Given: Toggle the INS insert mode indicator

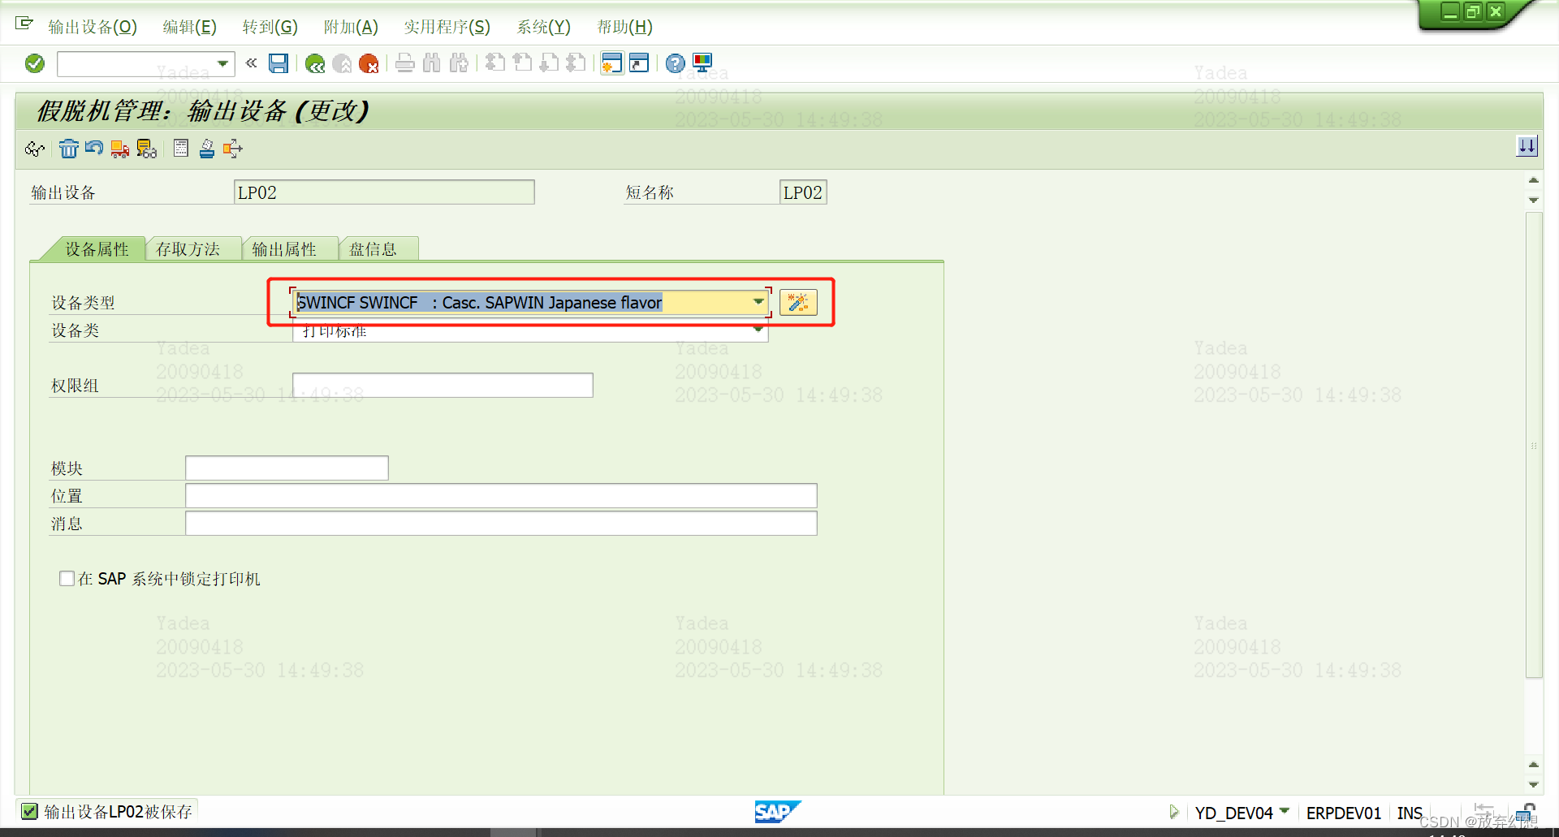Looking at the screenshot, I should (1410, 813).
